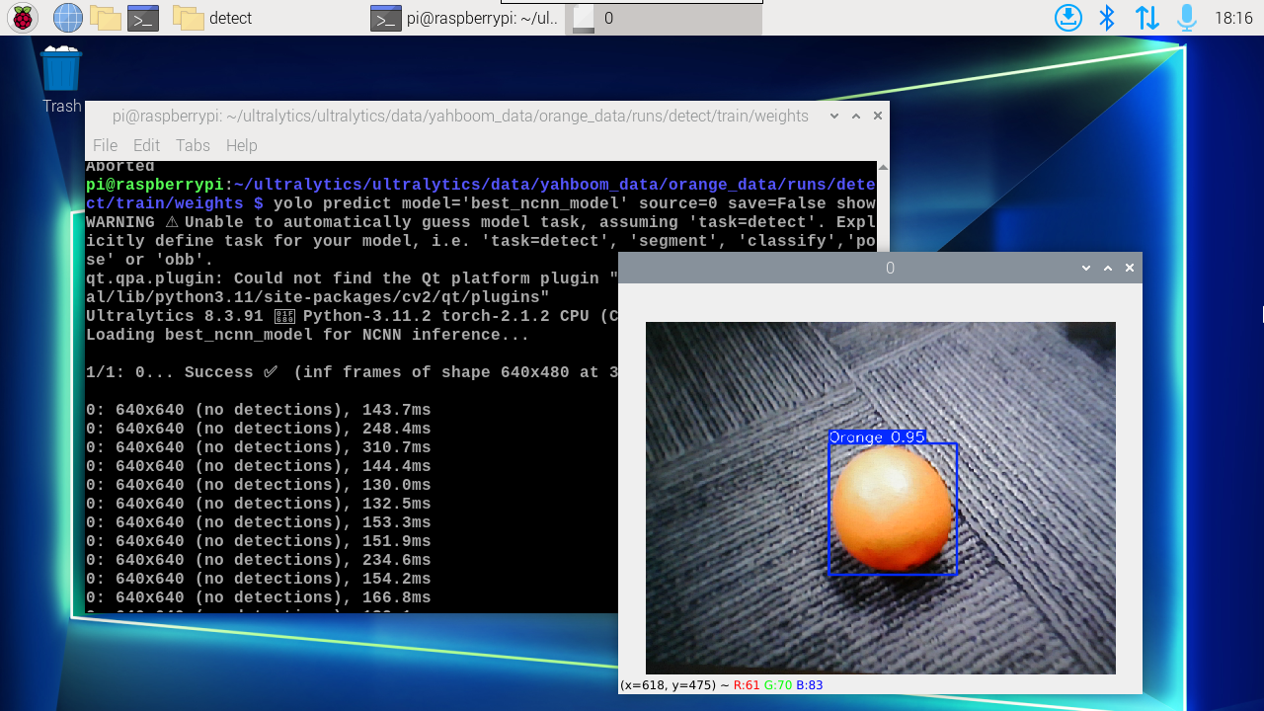Click the 'Ultralytics 8.3.91' version line

(x=352, y=316)
